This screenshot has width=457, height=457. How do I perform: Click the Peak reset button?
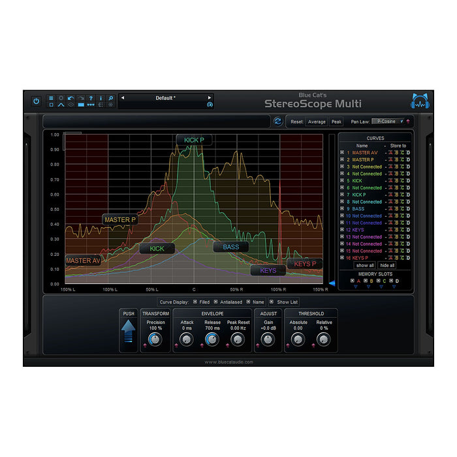[336, 122]
